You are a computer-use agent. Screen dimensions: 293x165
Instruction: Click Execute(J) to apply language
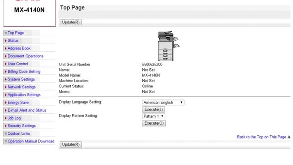(x=153, y=110)
